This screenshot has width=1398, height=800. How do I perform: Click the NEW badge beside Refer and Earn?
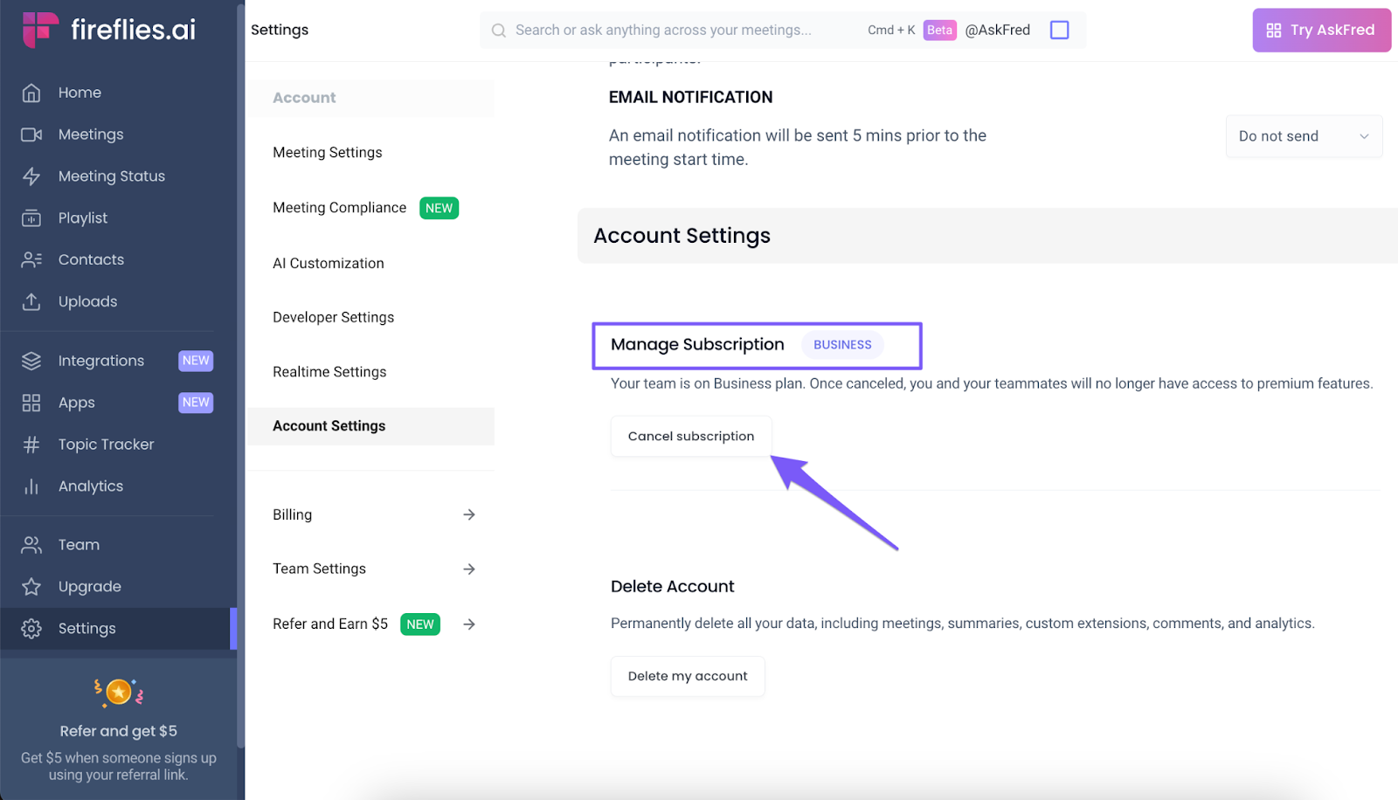coord(420,624)
